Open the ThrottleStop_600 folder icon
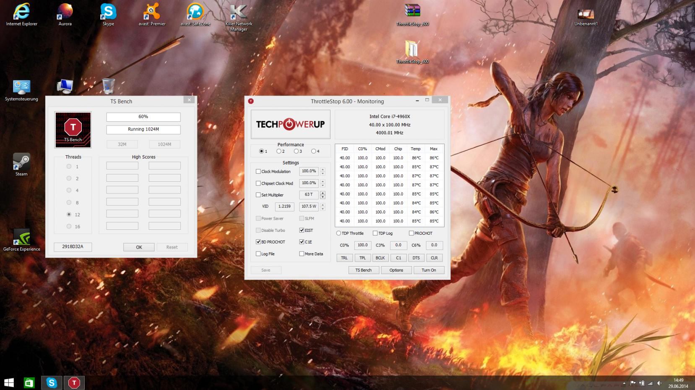The image size is (695, 390). (x=412, y=52)
